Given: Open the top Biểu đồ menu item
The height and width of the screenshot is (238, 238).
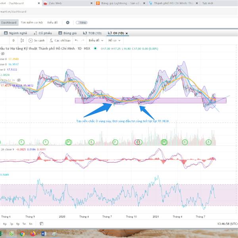Looking at the screenshot, I should [x=52, y=23].
